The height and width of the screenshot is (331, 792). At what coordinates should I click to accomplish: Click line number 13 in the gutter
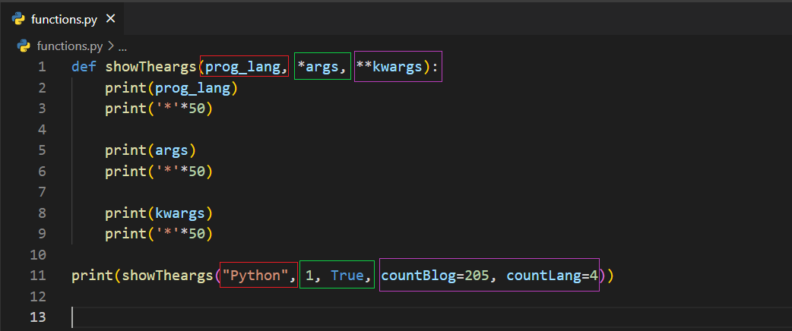click(x=38, y=317)
